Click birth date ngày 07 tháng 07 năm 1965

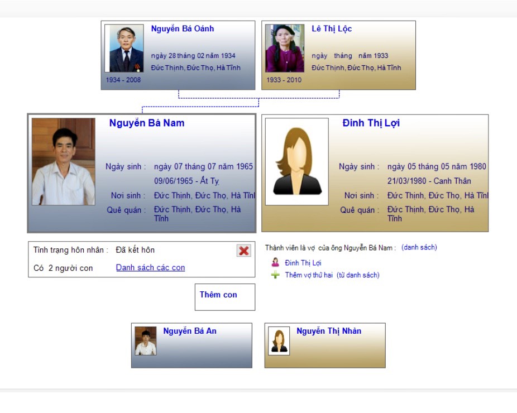(x=203, y=166)
